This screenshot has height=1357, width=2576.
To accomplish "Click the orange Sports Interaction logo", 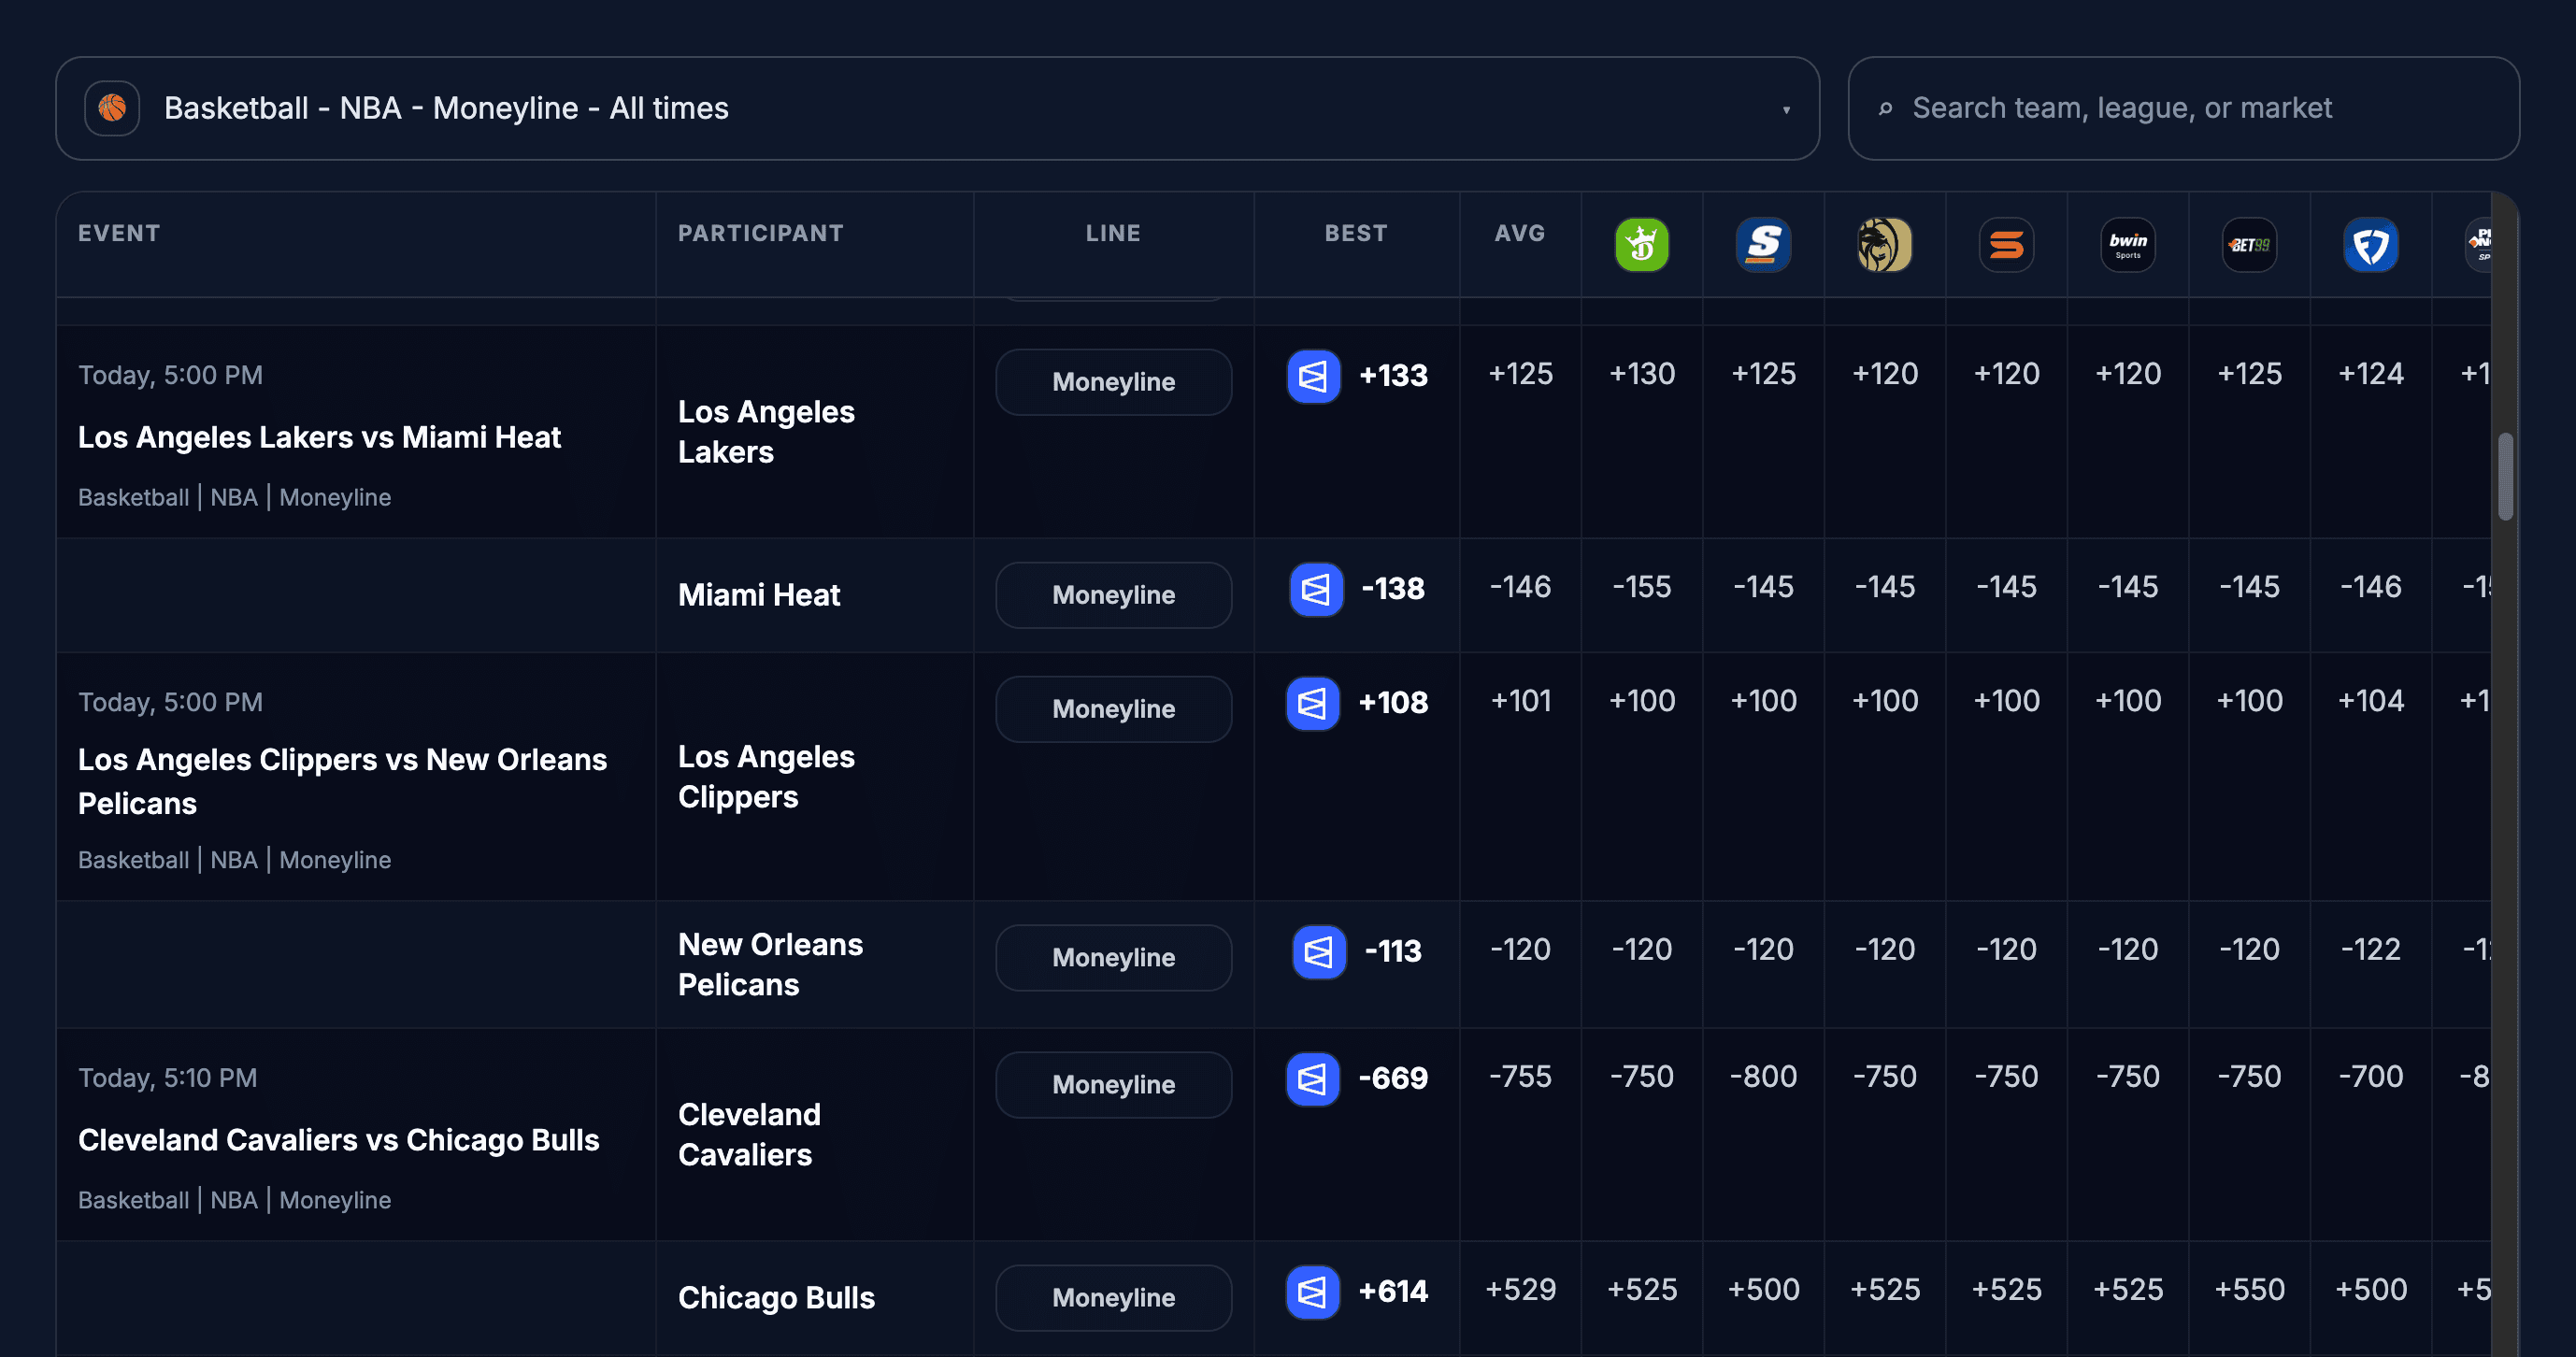I will (2007, 244).
